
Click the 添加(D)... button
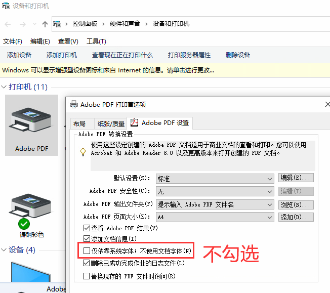pyautogui.click(x=296, y=217)
